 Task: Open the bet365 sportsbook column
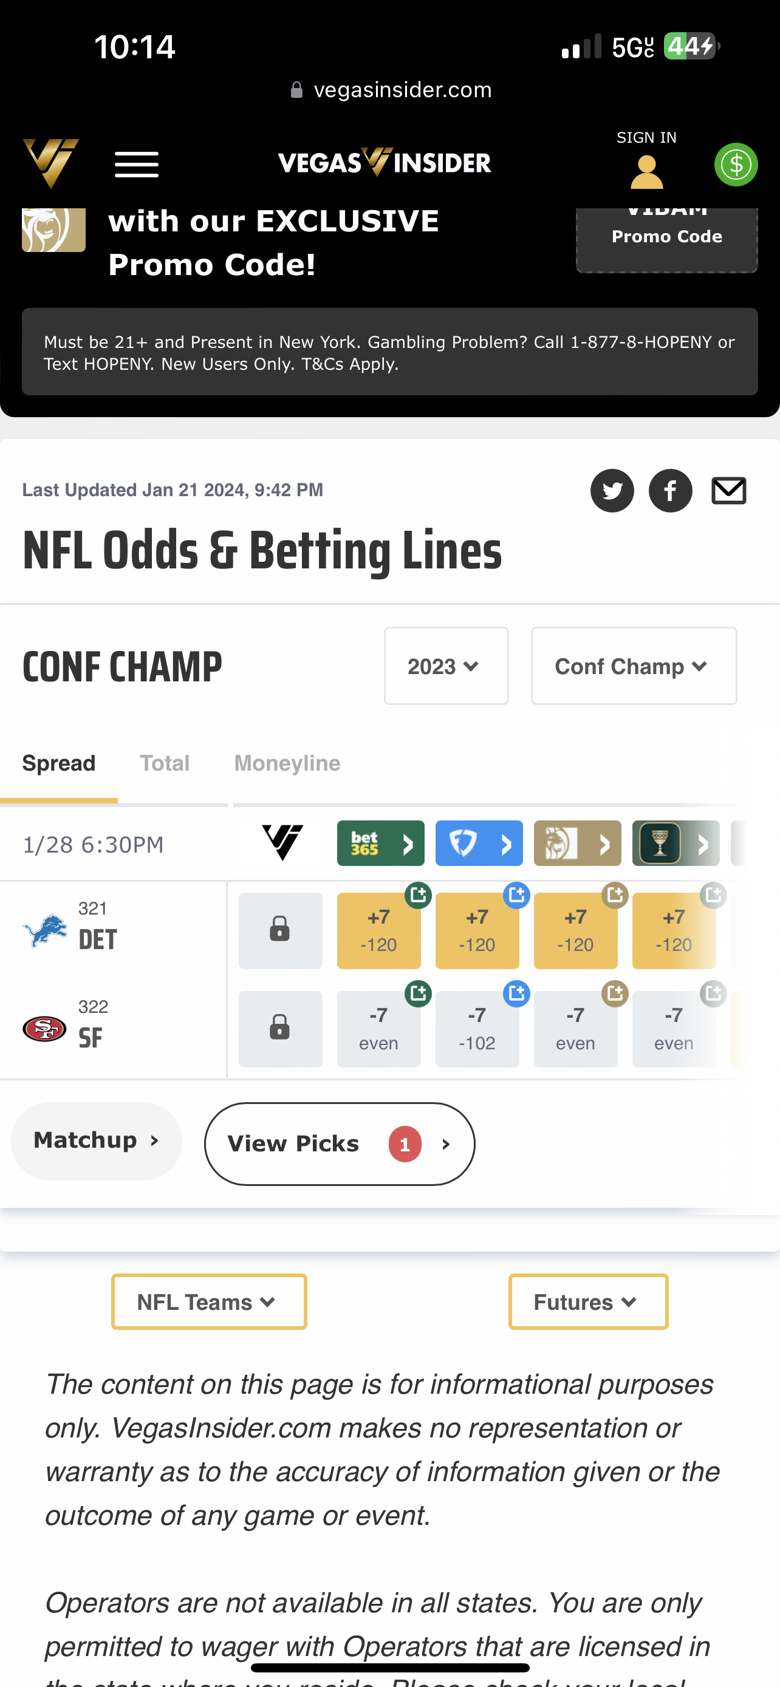pos(380,843)
